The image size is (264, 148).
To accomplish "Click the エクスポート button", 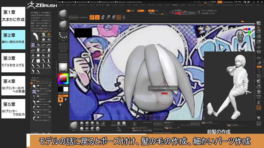I will click(46, 21).
